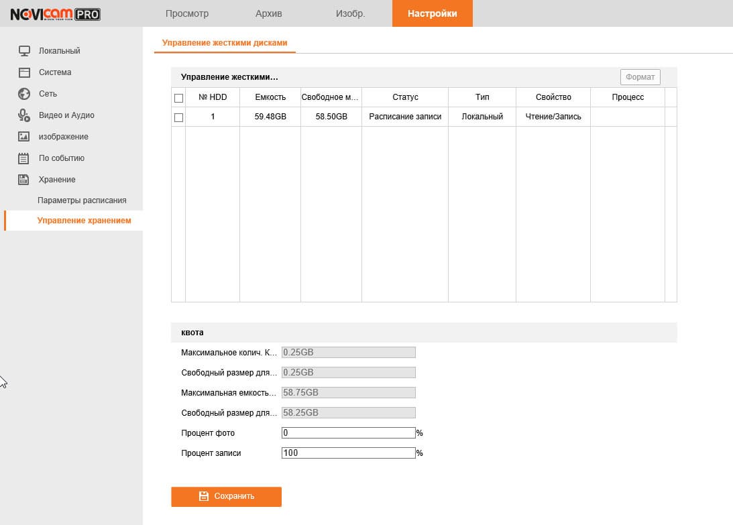Click the Локальный monitor icon
The height and width of the screenshot is (525, 733).
click(x=24, y=50)
